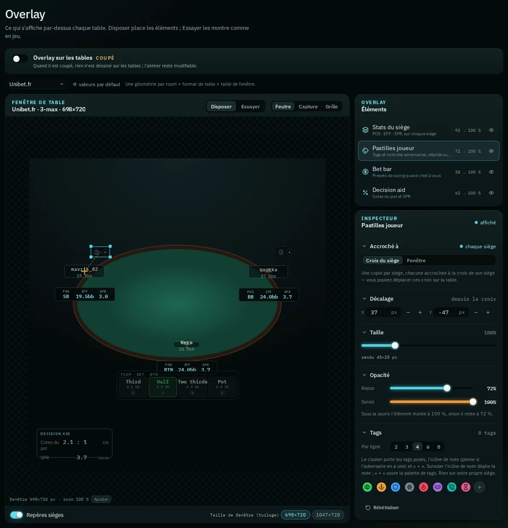The image size is (508, 528).
Task: Turn off the Repères sièges toggle
Action: 17,515
